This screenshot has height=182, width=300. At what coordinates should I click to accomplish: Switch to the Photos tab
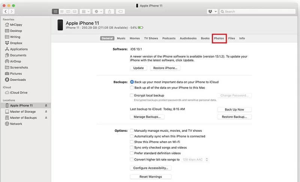click(219, 38)
